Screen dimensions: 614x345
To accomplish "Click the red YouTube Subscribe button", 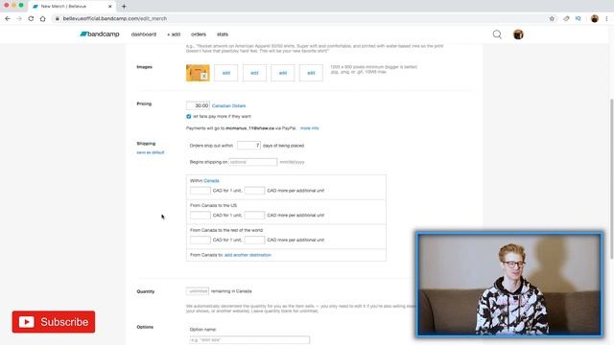I will click(54, 322).
